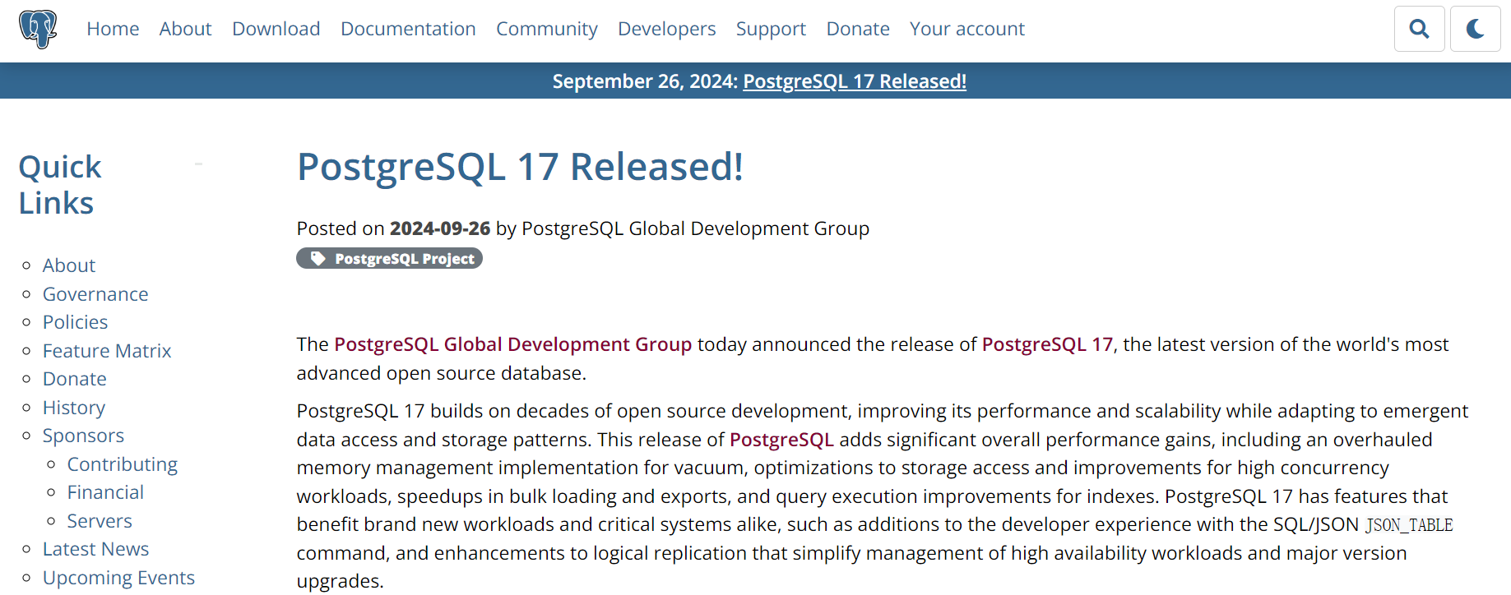Screen dimensions: 1511x595
Task: Click the JSON_TABLE code text
Action: point(1409,525)
